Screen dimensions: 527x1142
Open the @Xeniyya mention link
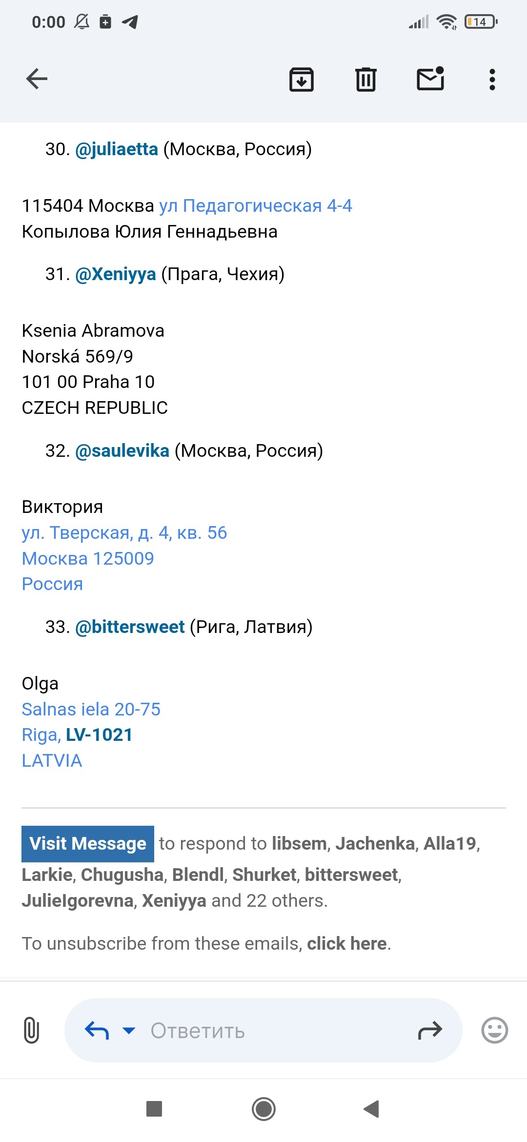(116, 274)
